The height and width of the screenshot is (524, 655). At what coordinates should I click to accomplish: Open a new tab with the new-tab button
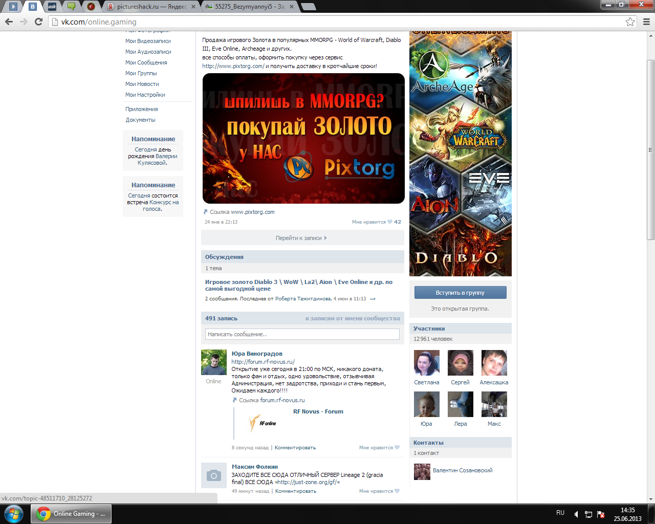(308, 7)
